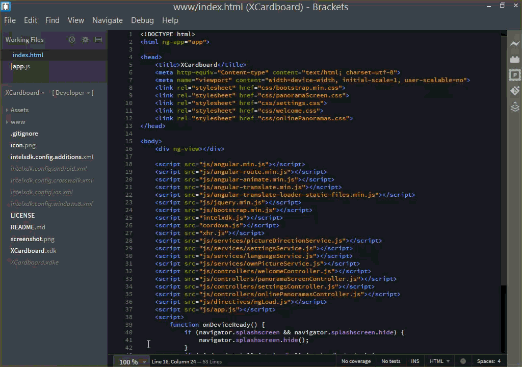Click the Live Preview lightning icon
The width and height of the screenshot is (522, 367).
click(515, 44)
